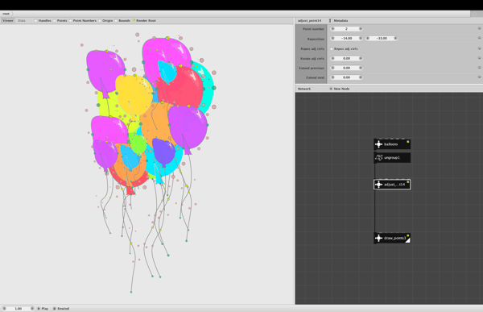Increase Rotate adj ctrls with right arrow
The height and width of the screenshot is (312, 483).
[x=361, y=58]
